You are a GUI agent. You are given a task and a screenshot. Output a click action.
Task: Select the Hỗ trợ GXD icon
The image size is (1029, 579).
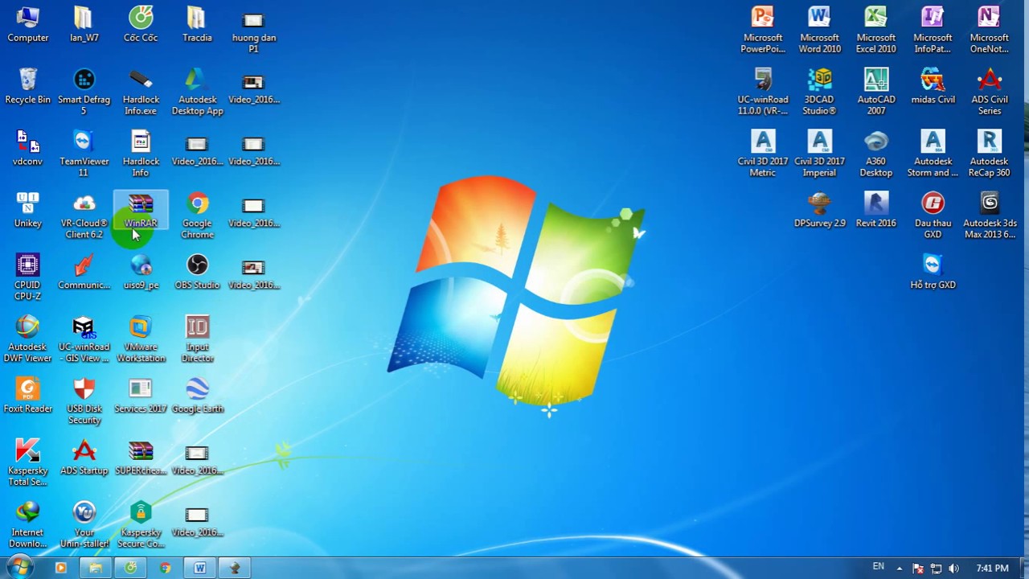[x=933, y=272]
